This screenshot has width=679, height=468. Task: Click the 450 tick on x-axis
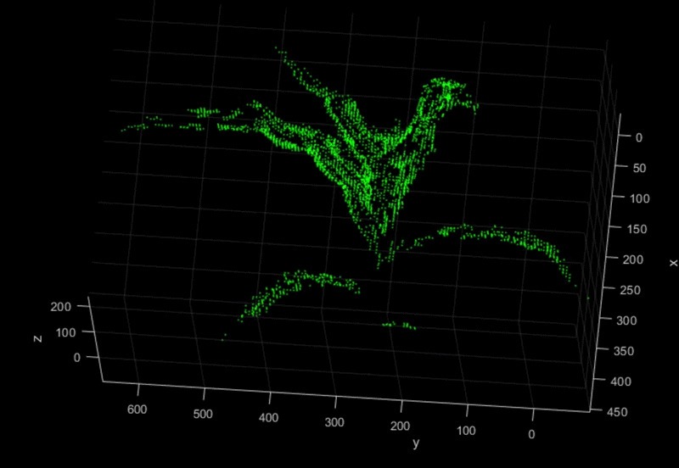tap(620, 413)
